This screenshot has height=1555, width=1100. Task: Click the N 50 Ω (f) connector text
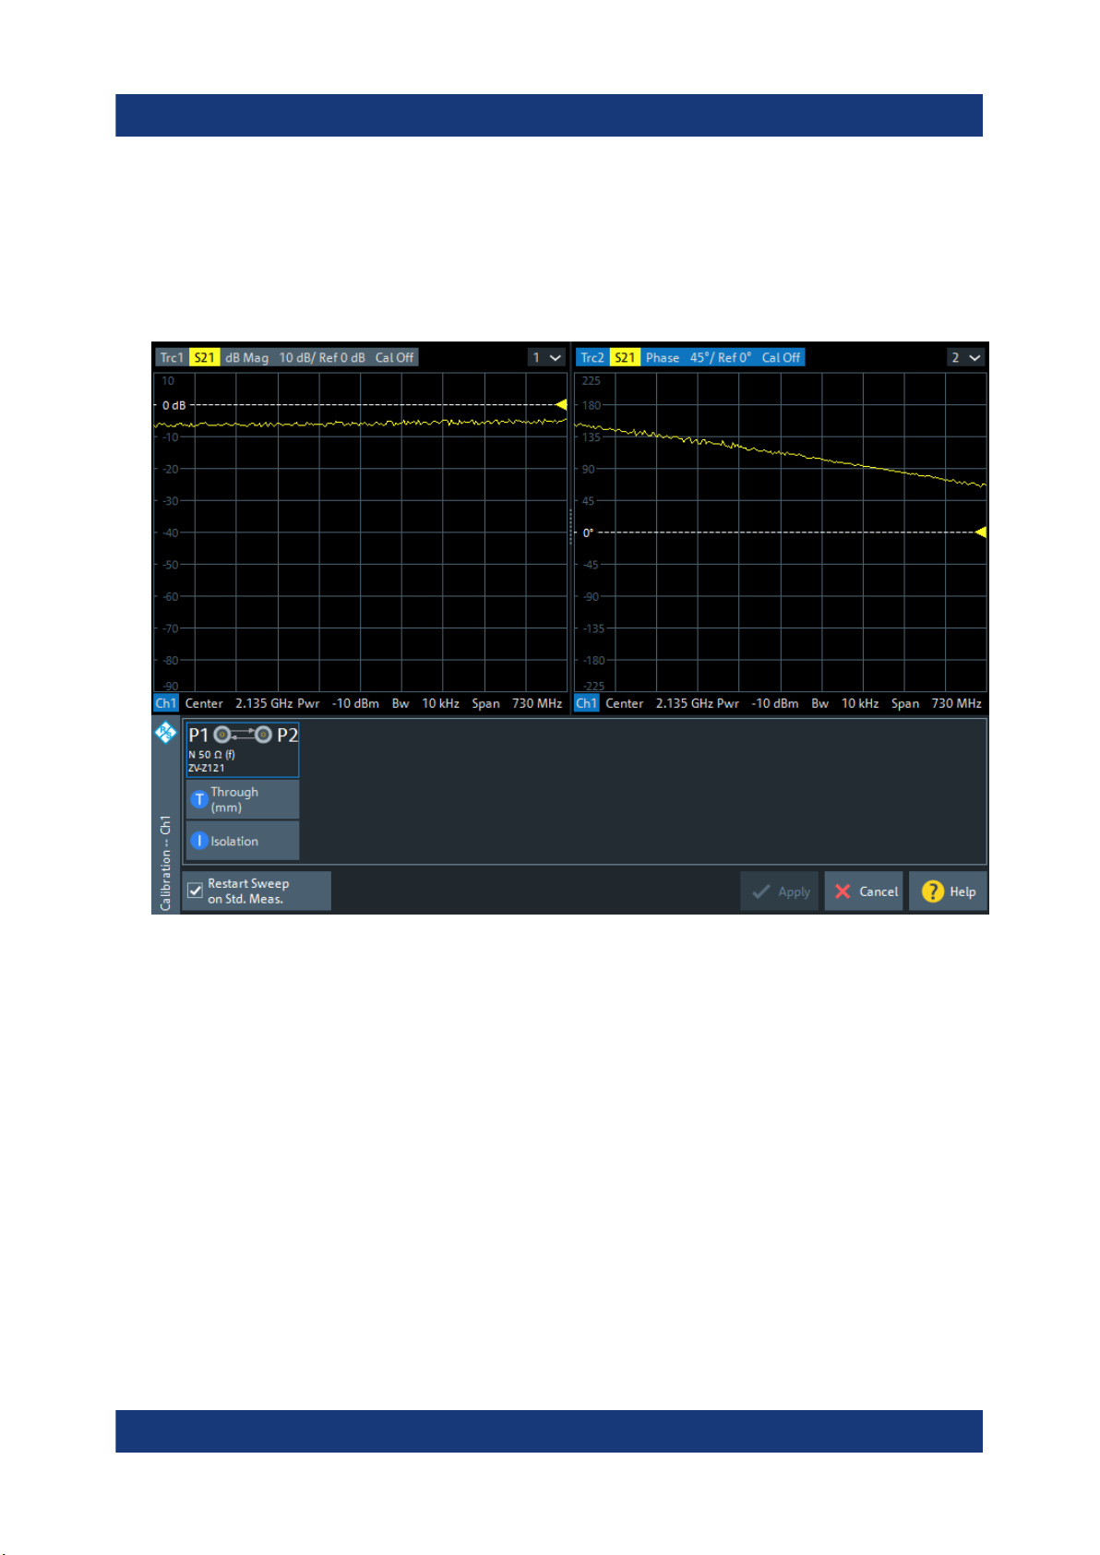pos(211,754)
